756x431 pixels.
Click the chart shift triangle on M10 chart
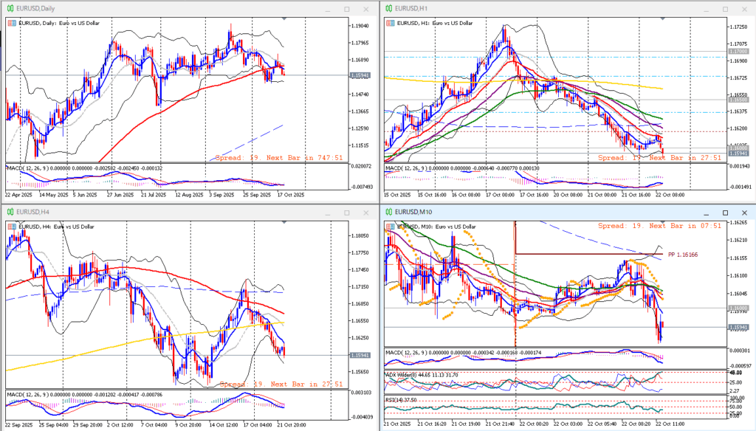click(663, 221)
